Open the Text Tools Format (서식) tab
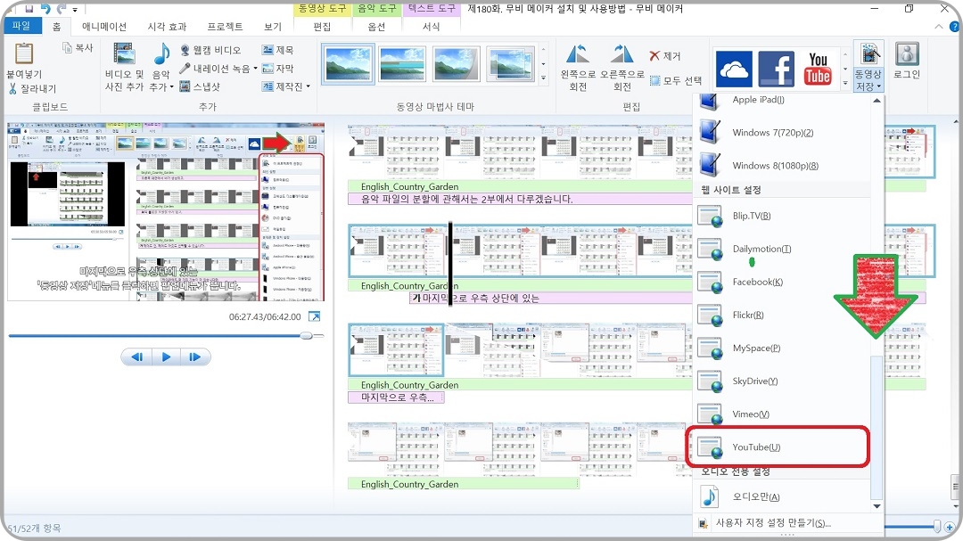The height and width of the screenshot is (541, 963). click(432, 27)
